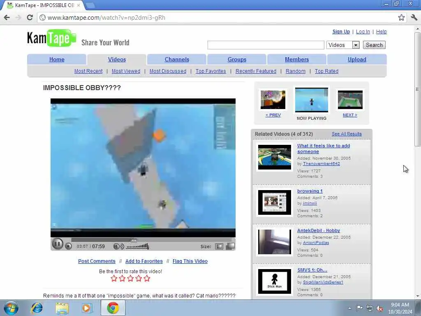Image resolution: width=421 pixels, height=316 pixels.
Task: Open the Videos tab
Action: 117,59
